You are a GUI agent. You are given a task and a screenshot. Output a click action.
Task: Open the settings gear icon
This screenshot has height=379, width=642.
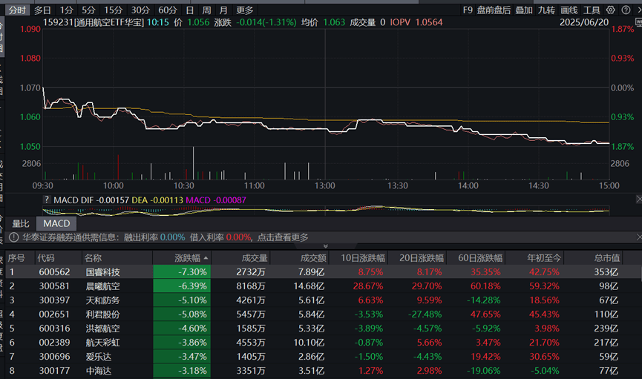[610, 10]
